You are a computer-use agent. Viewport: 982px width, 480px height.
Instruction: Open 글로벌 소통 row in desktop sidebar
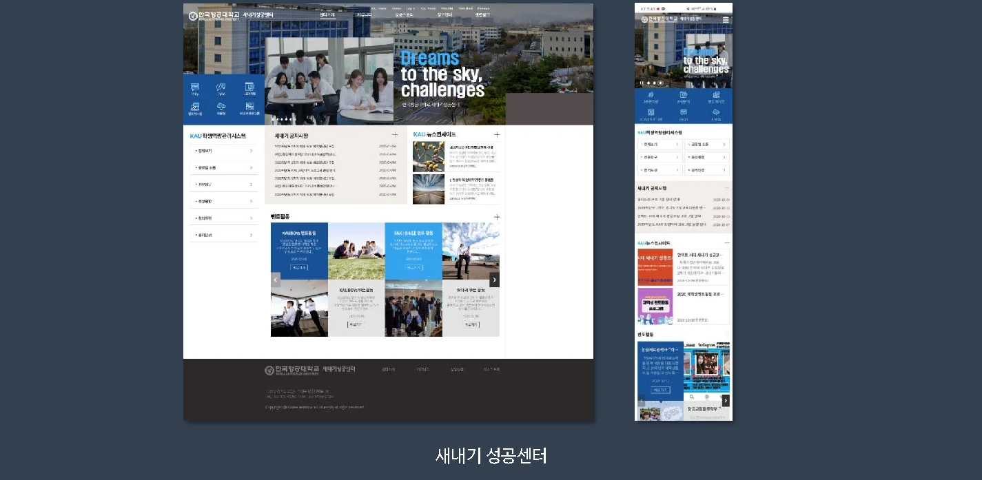coord(224,167)
